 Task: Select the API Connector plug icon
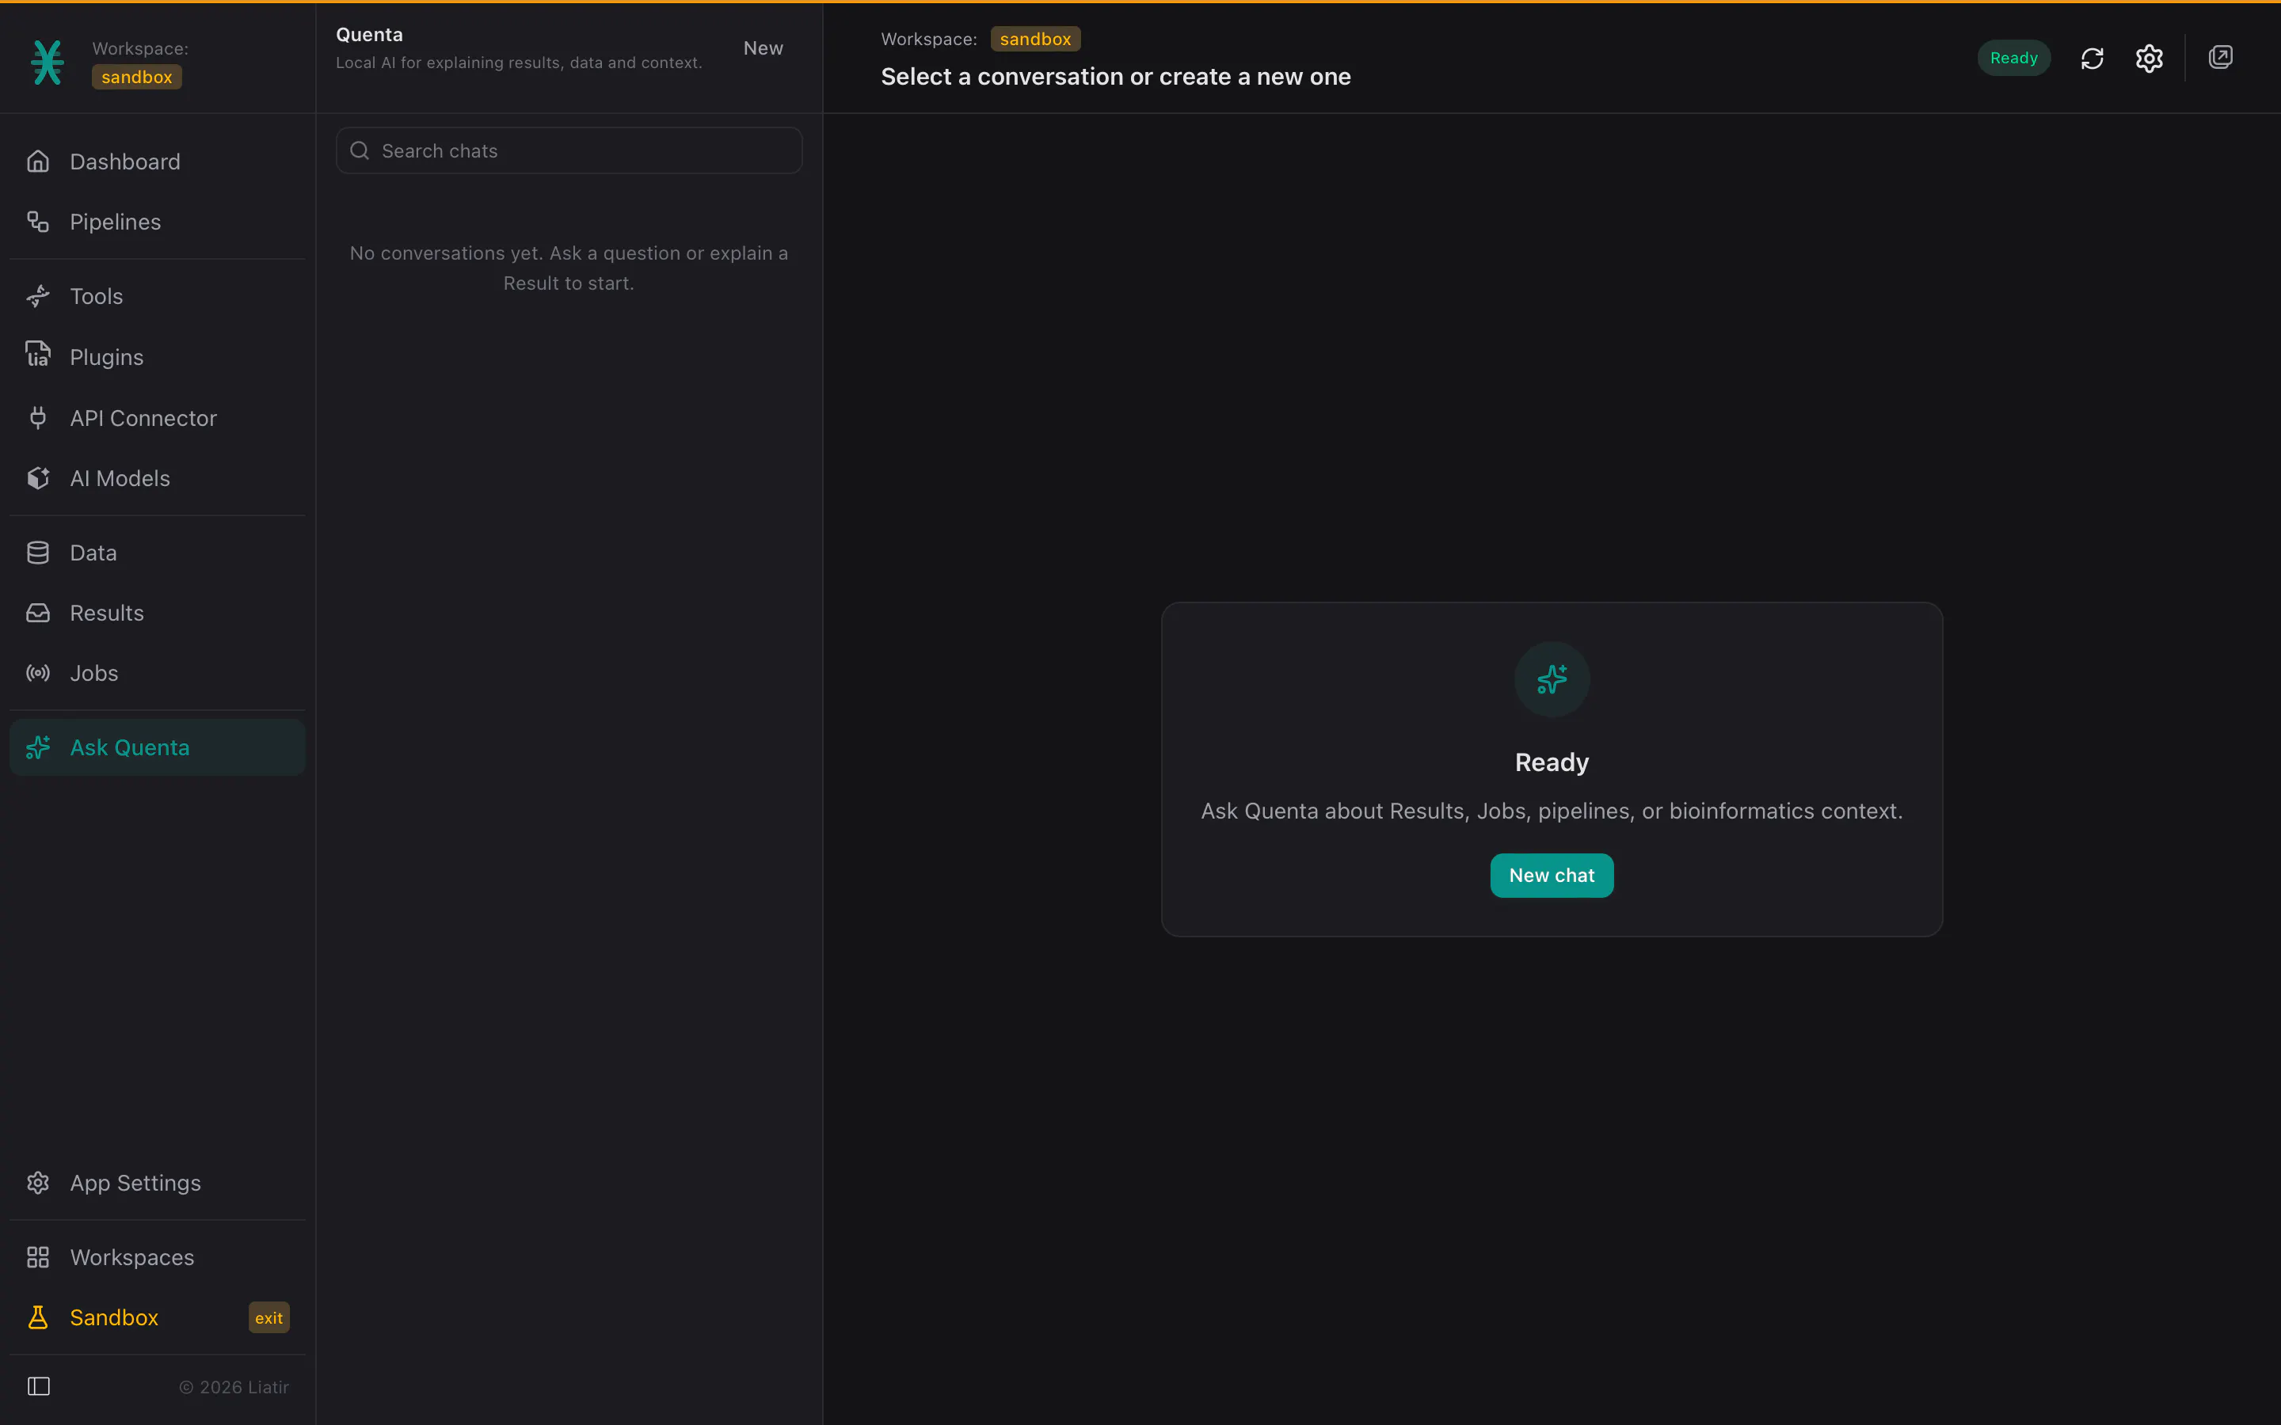coord(38,417)
